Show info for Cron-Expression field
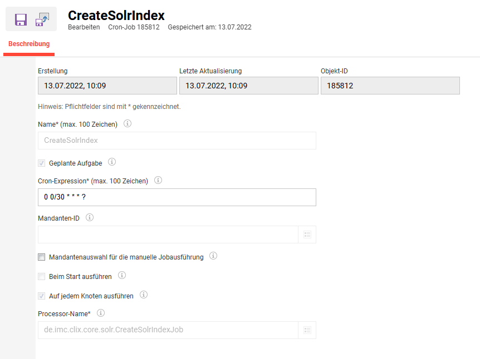This screenshot has height=359, width=480. coord(158,180)
